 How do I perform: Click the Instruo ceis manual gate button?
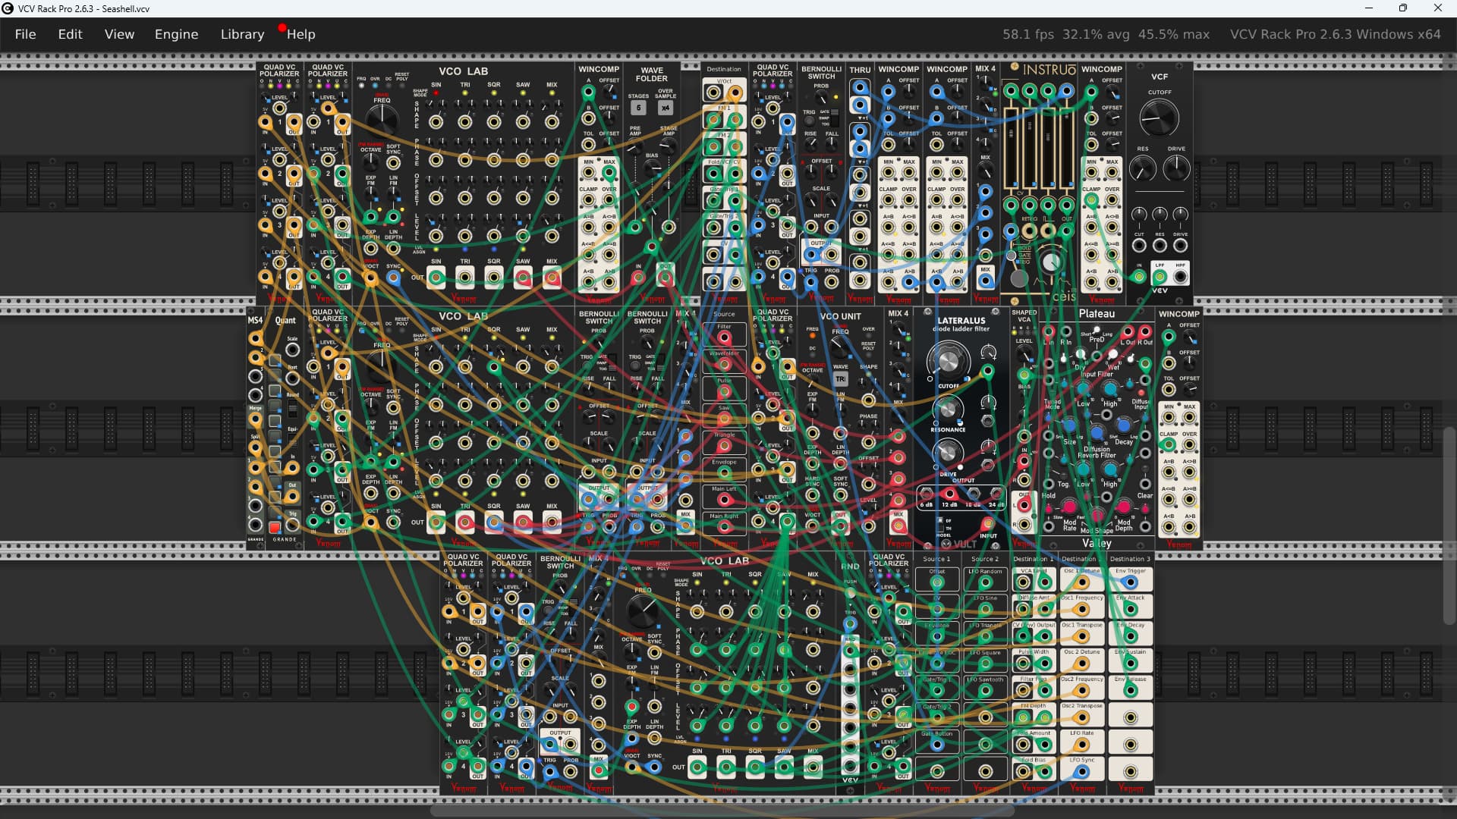click(x=1019, y=278)
